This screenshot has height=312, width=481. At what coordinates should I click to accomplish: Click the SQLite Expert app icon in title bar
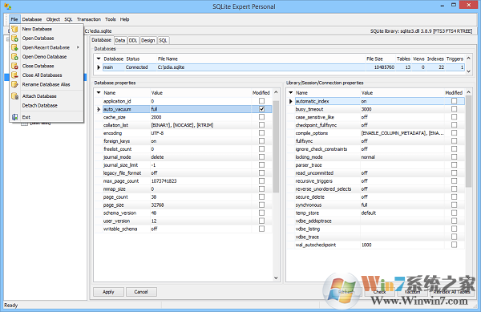point(8,6)
